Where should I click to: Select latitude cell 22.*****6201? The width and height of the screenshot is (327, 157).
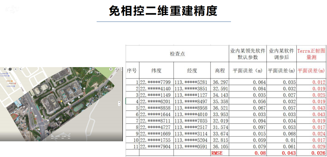(157, 101)
